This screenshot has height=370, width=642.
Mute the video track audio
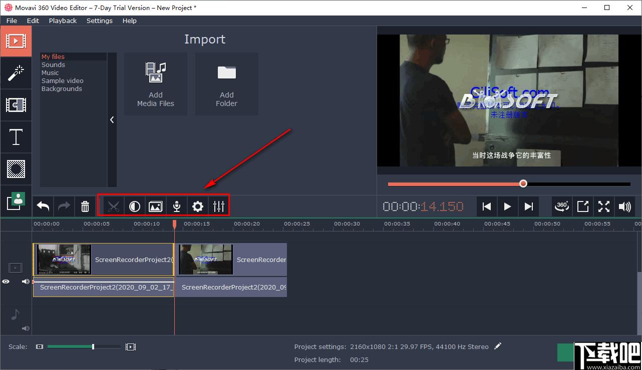click(x=26, y=281)
